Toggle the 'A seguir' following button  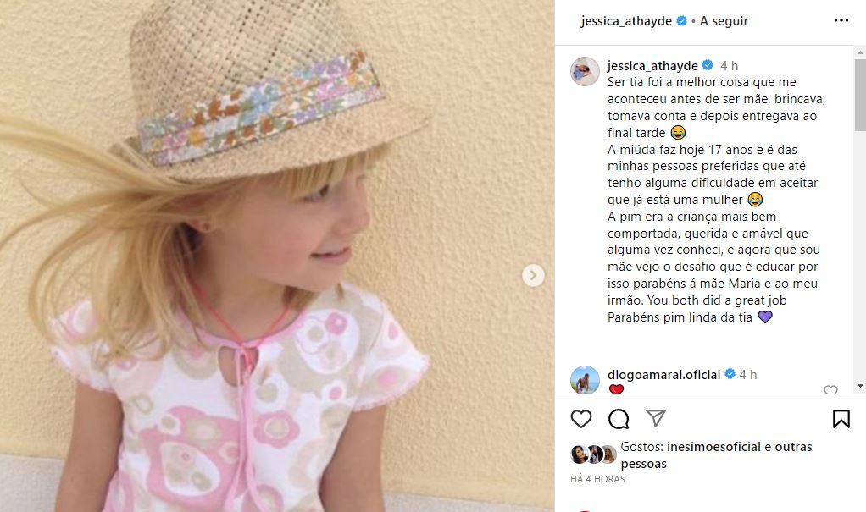(724, 21)
